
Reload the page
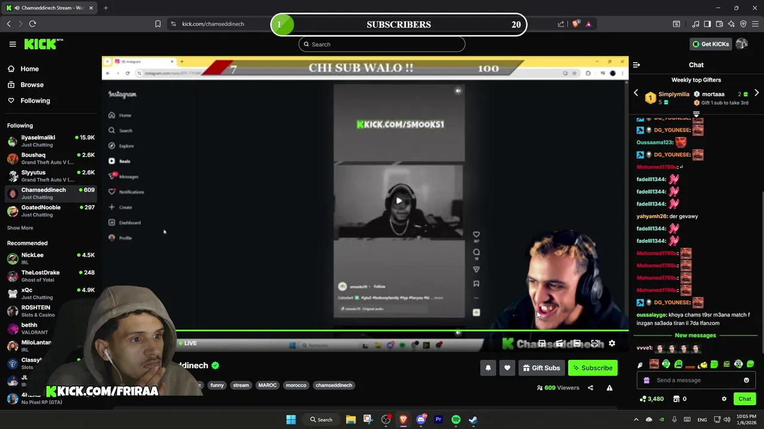pyautogui.click(x=32, y=24)
